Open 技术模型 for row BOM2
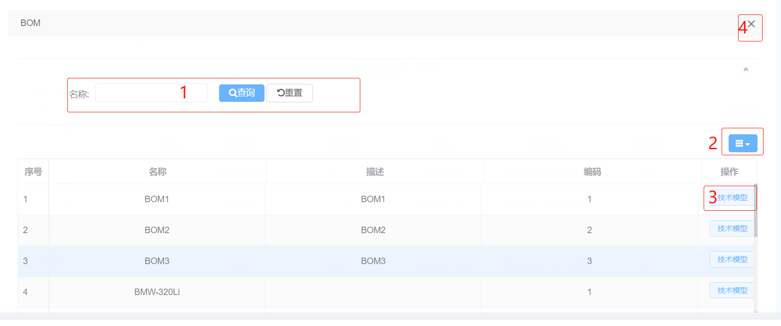Viewport: 781px width, 326px height. click(732, 229)
